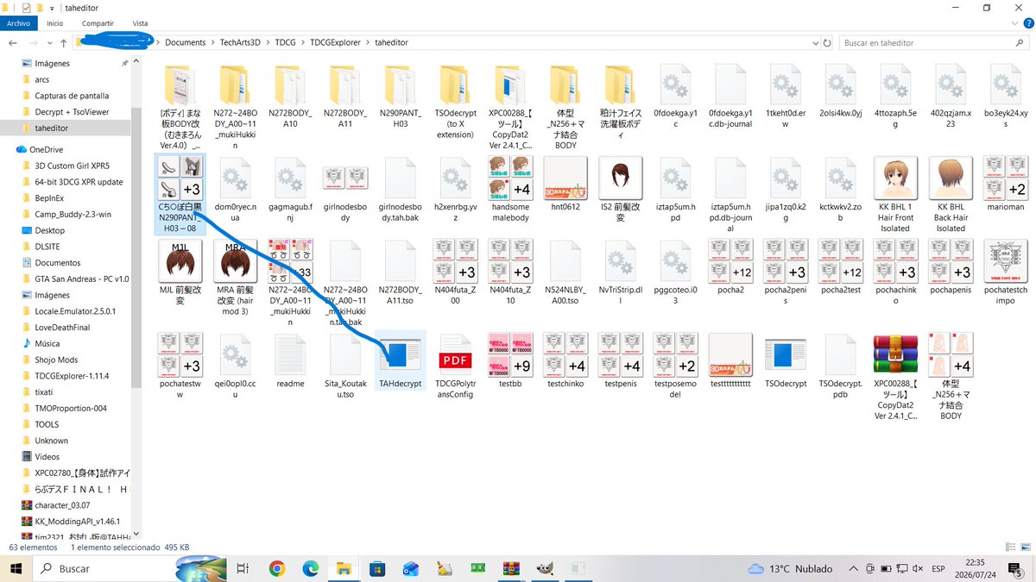
Task: Open Shojo Mods folder in sidebar
Action: 56,360
